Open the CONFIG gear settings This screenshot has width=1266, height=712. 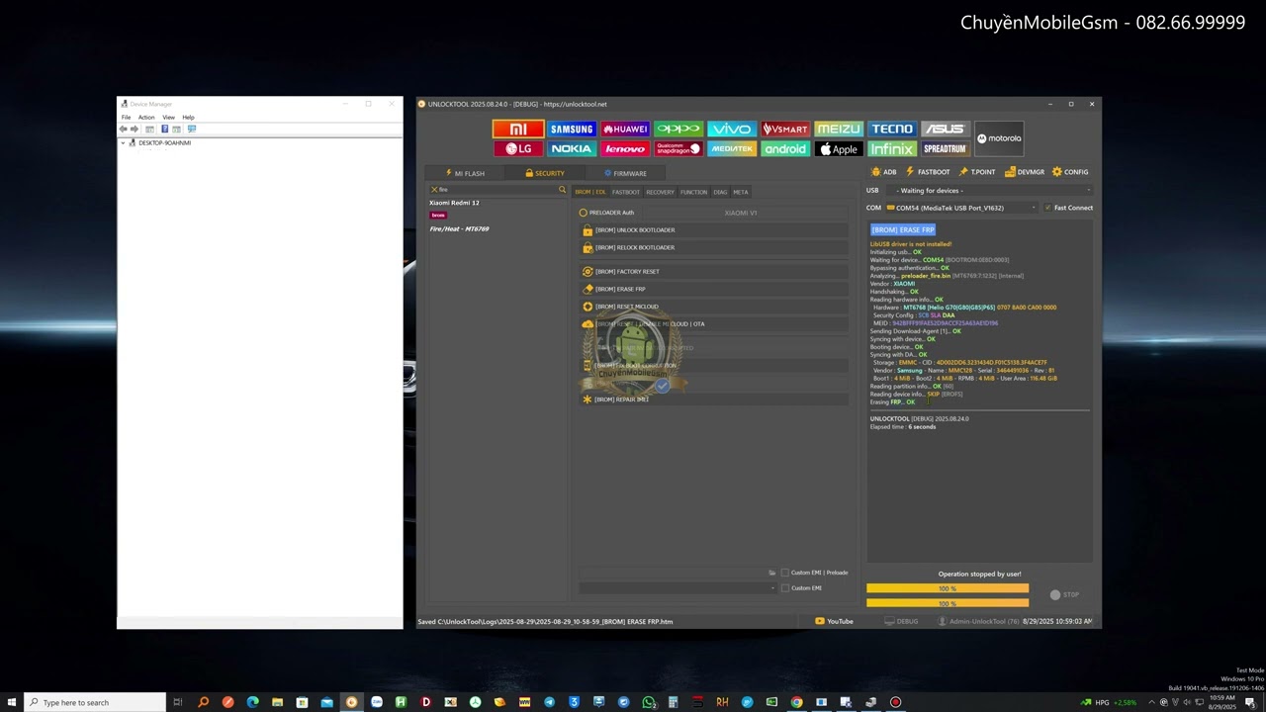(1070, 172)
